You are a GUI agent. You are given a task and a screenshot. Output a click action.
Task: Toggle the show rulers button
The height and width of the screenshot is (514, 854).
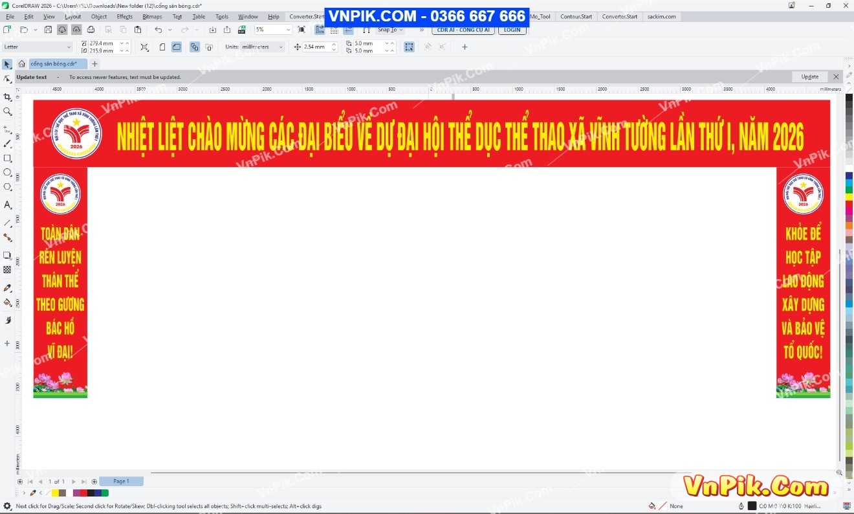pyautogui.click(x=320, y=30)
